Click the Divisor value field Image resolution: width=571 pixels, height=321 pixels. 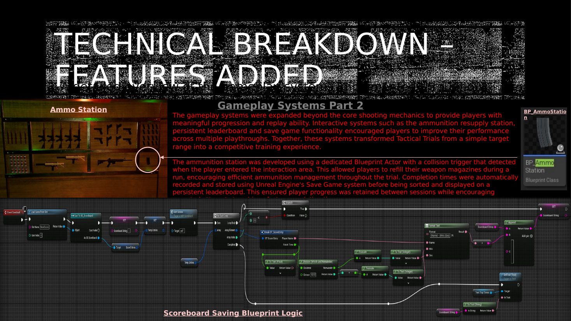pos(313,275)
